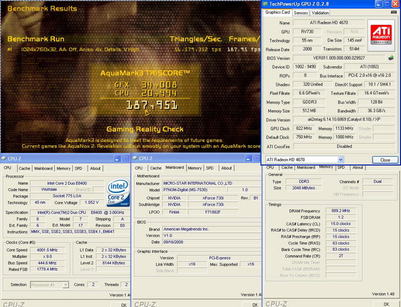Click the Shaders value 320 Unified
Image resolution: width=401 pixels, height=307 pixels.
[313, 84]
